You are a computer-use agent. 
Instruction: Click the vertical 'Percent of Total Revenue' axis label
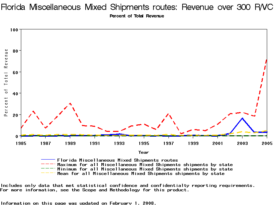tap(6, 82)
